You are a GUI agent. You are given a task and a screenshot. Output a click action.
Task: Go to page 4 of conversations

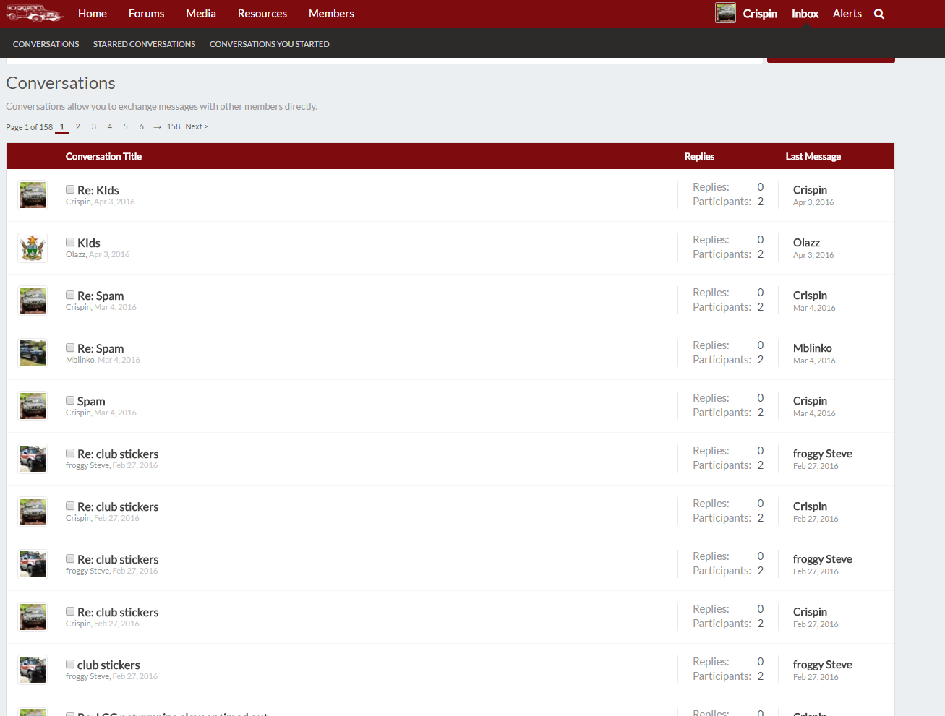[x=110, y=126]
